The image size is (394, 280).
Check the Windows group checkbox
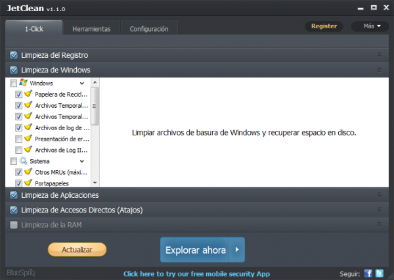pos(13,83)
